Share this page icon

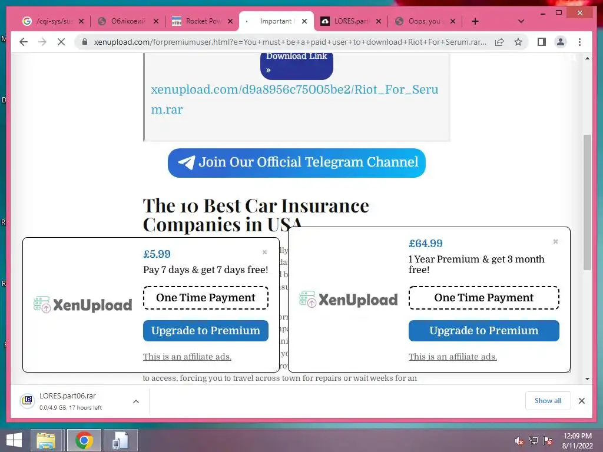tap(499, 42)
